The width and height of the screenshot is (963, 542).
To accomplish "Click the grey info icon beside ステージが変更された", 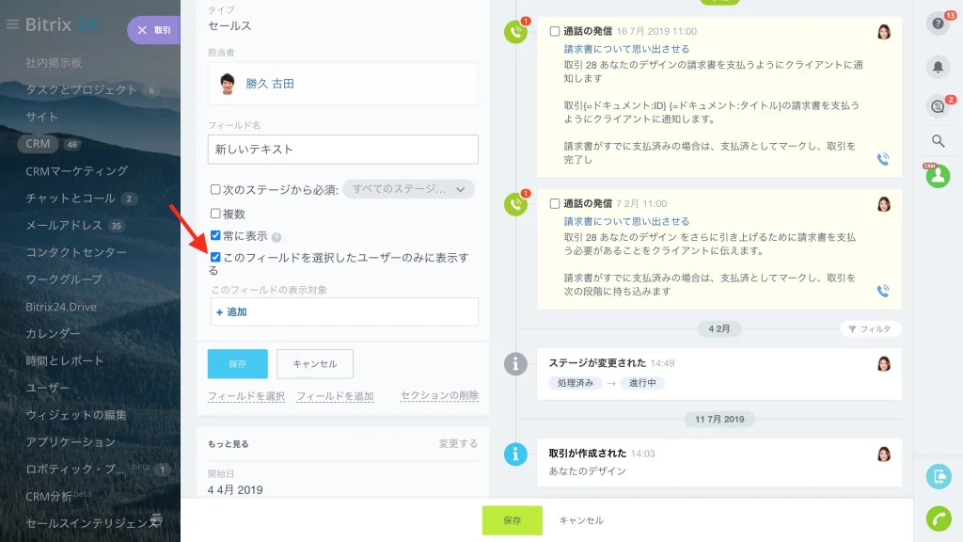I will (x=515, y=364).
